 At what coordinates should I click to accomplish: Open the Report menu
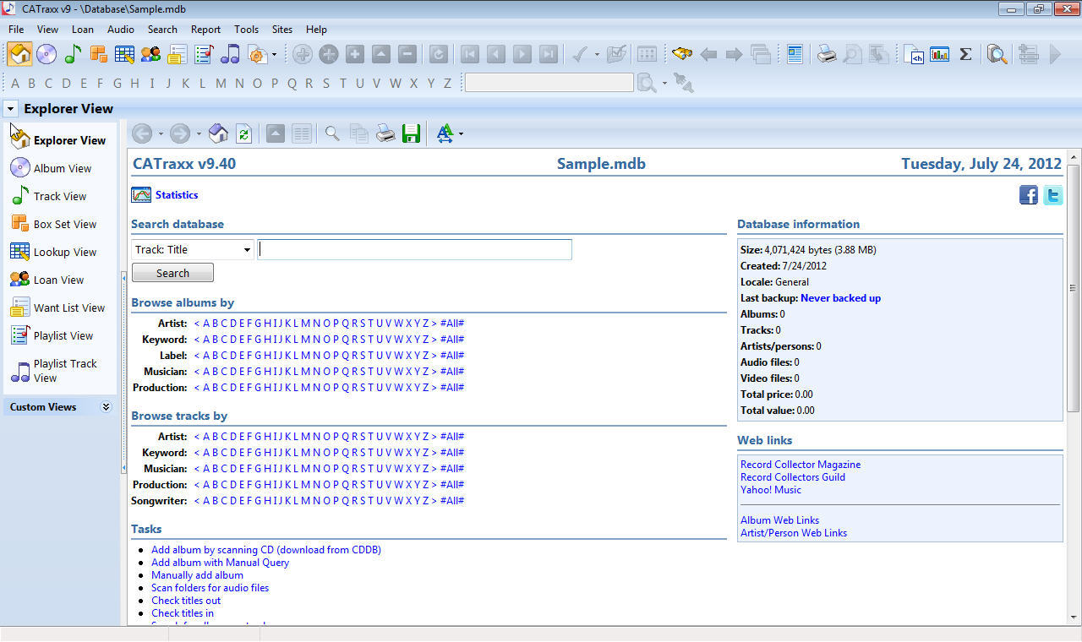pyautogui.click(x=205, y=29)
